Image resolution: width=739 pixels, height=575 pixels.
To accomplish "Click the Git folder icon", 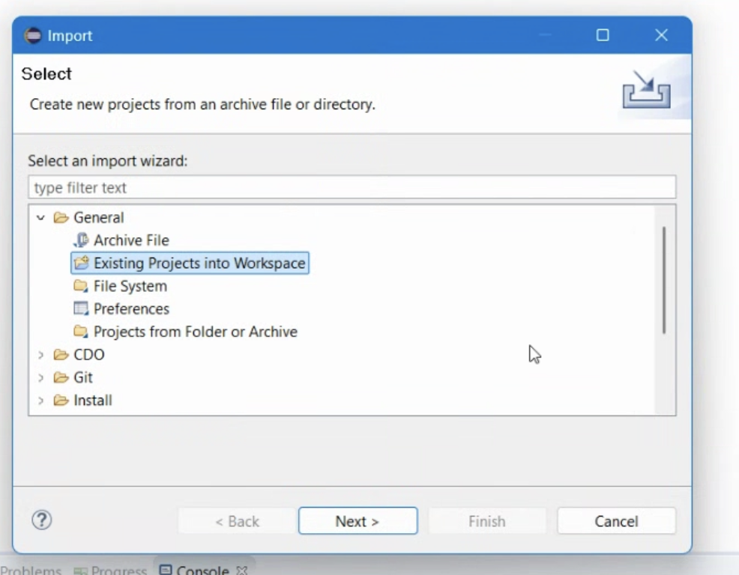I will pos(61,377).
